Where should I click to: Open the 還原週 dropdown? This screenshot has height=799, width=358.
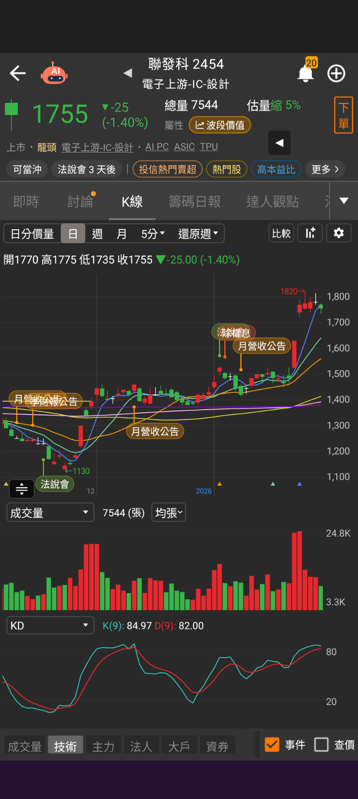pos(198,234)
